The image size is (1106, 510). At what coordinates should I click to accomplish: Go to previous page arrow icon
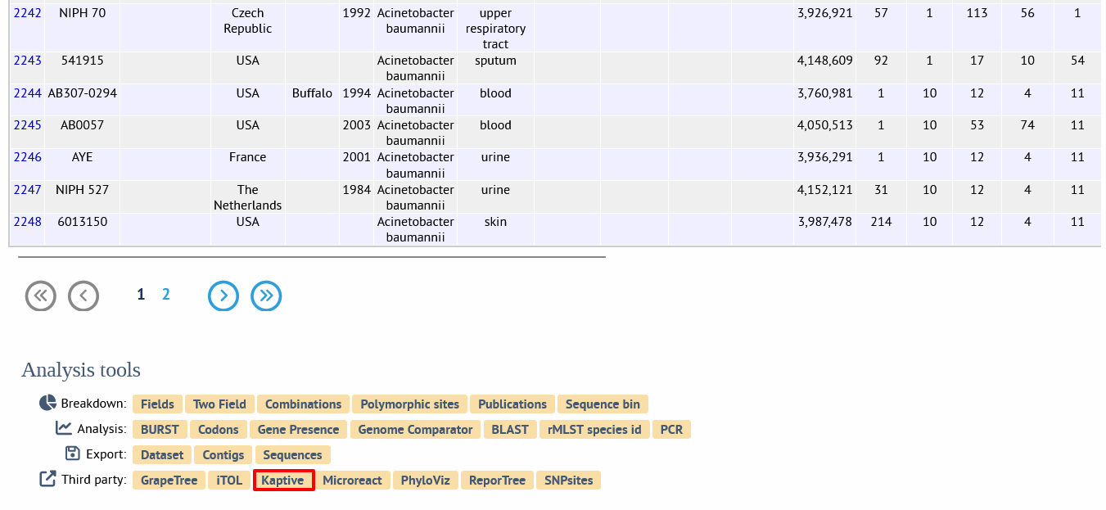click(x=84, y=296)
